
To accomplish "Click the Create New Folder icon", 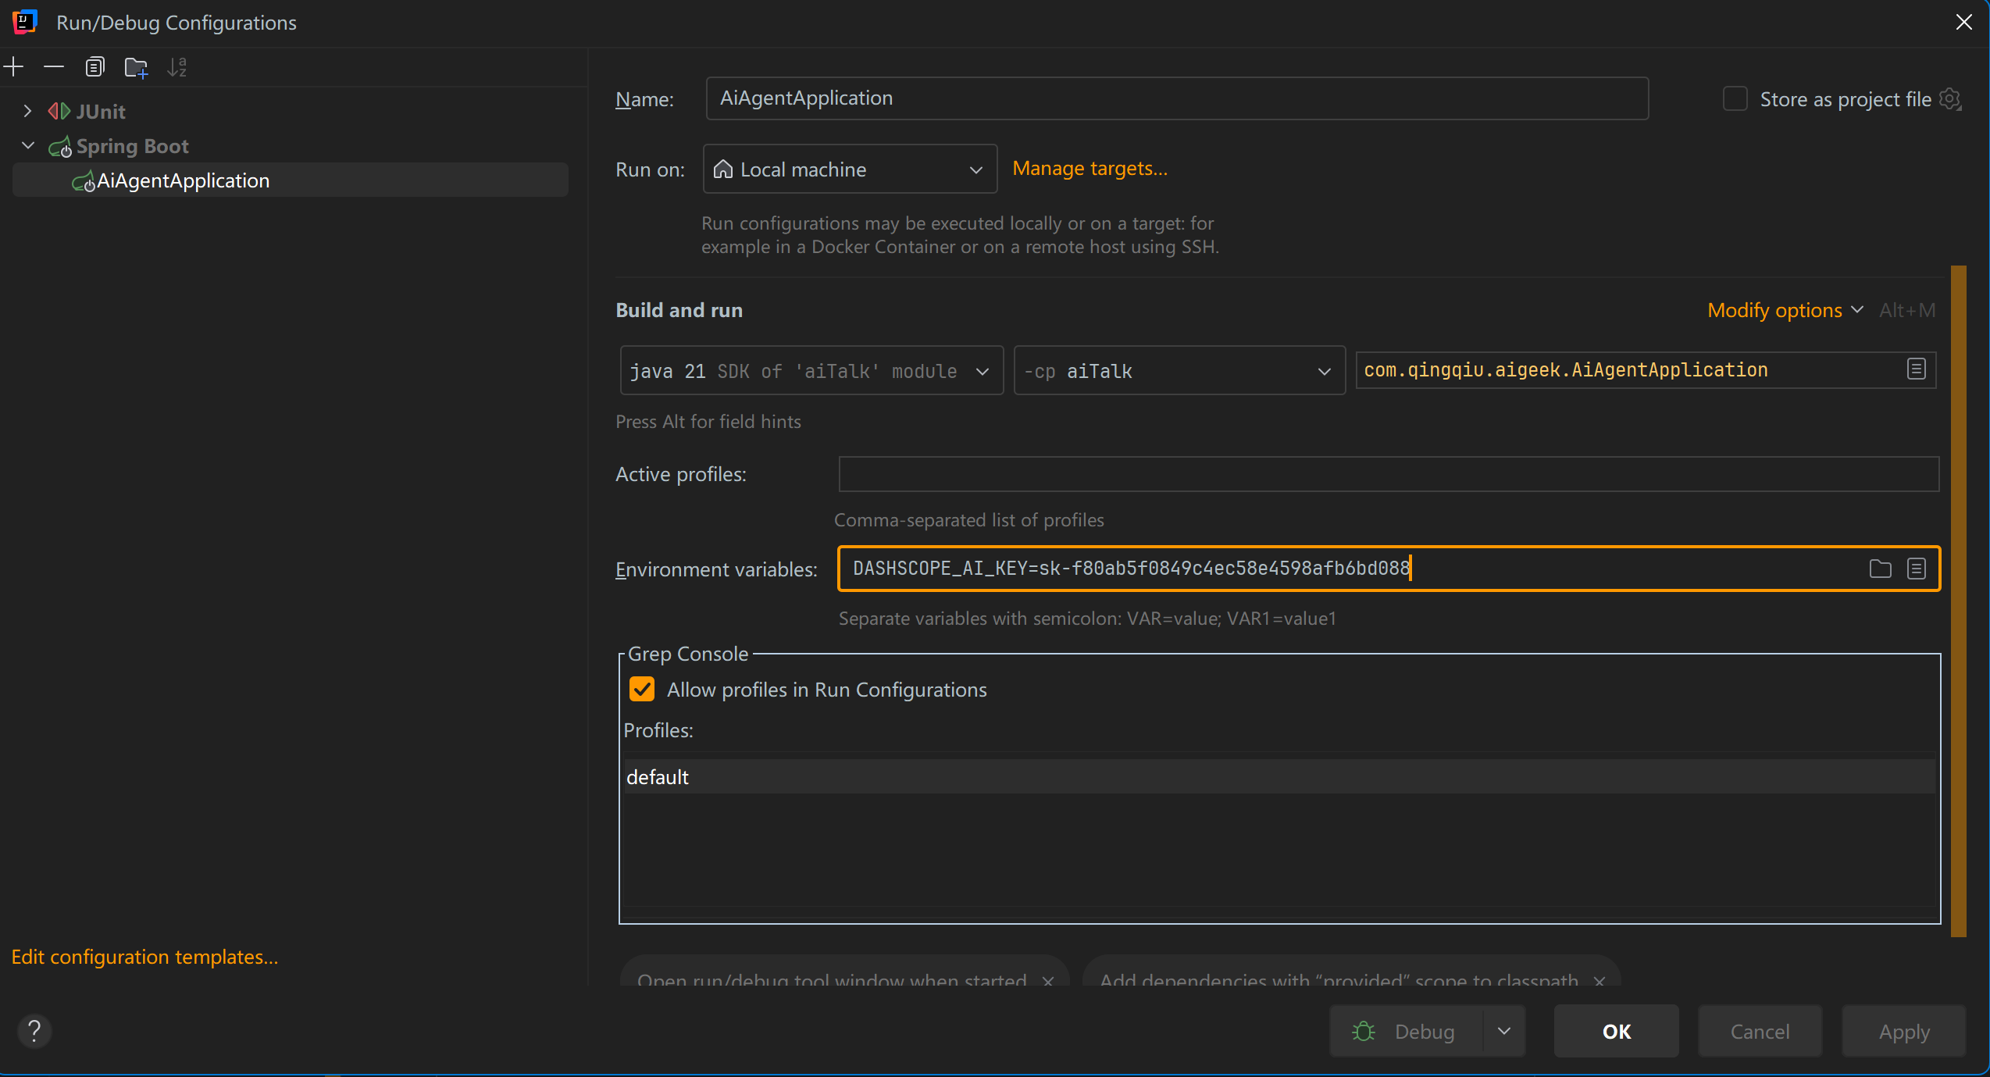I will pos(136,68).
